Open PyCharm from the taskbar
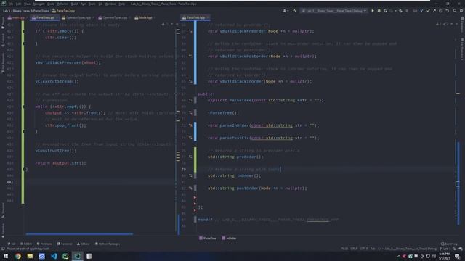The height and width of the screenshot is (261, 465). pos(65,256)
